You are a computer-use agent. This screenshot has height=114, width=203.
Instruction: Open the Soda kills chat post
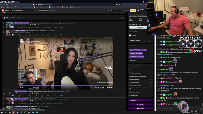pyautogui.click(x=33, y=107)
